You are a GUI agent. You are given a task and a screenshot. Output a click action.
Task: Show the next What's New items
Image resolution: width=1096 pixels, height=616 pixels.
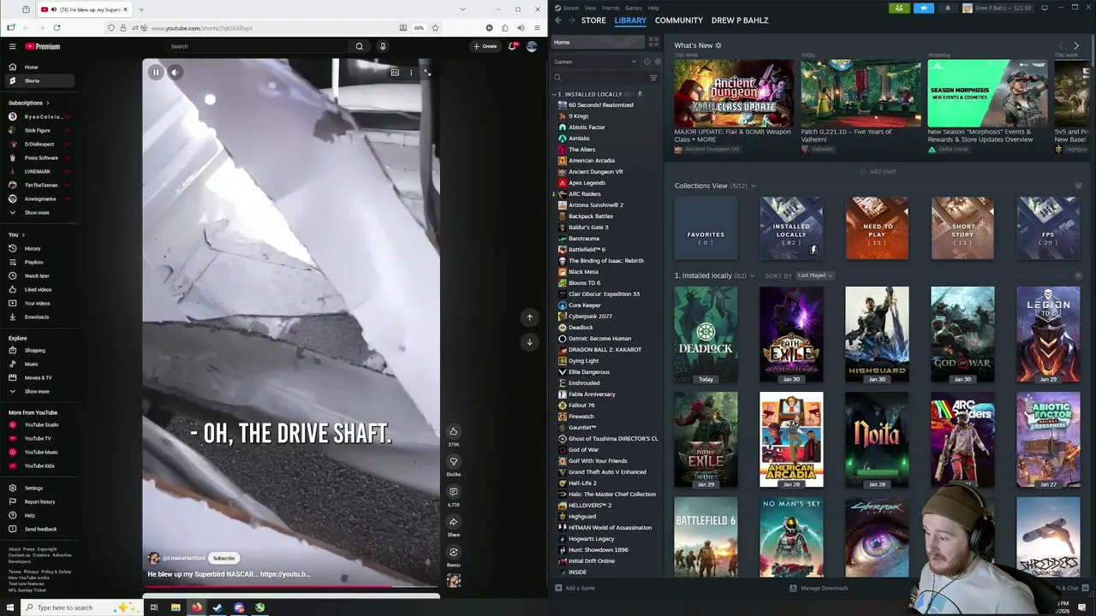[1076, 45]
